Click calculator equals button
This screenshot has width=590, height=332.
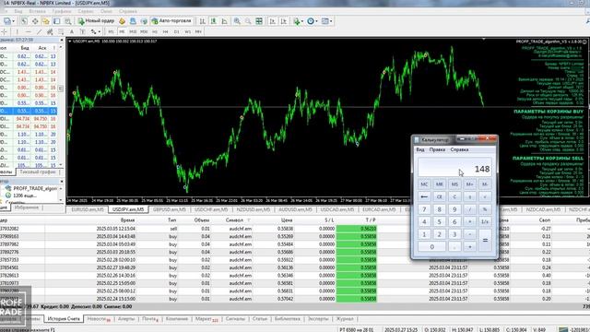click(485, 240)
